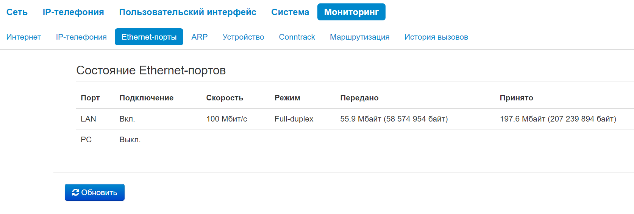This screenshot has width=634, height=214.
Task: Open the Conntrack subtab
Action: click(x=297, y=37)
